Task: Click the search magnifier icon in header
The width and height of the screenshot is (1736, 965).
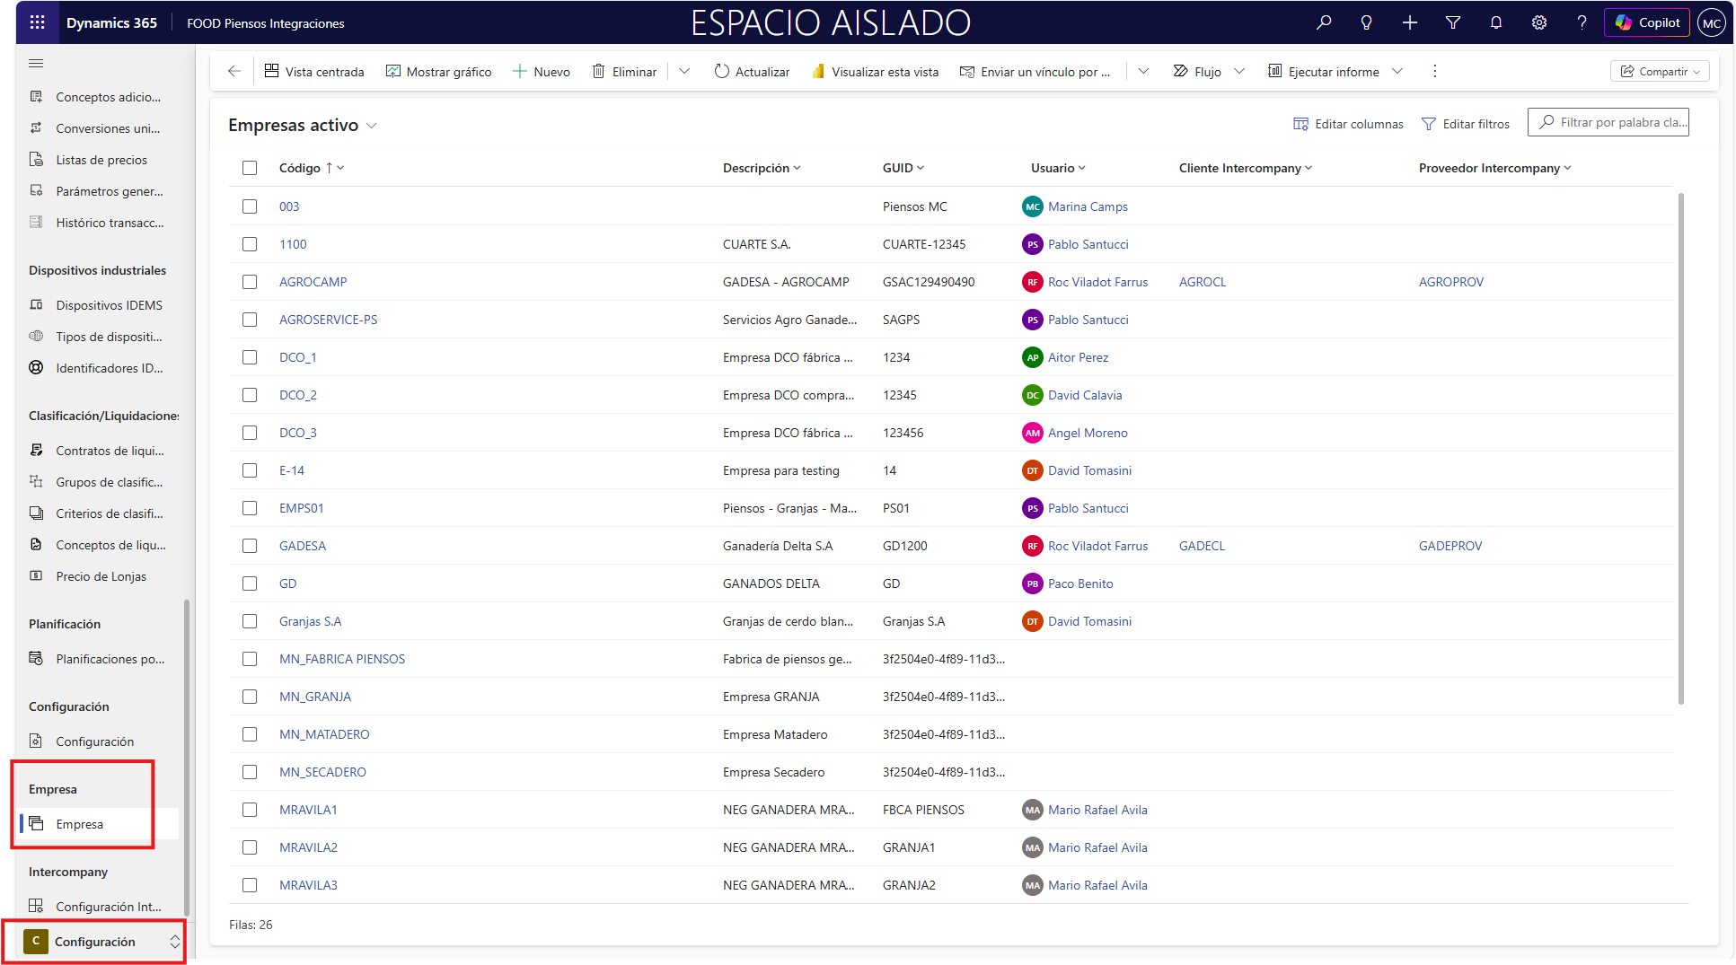Action: pos(1324,22)
